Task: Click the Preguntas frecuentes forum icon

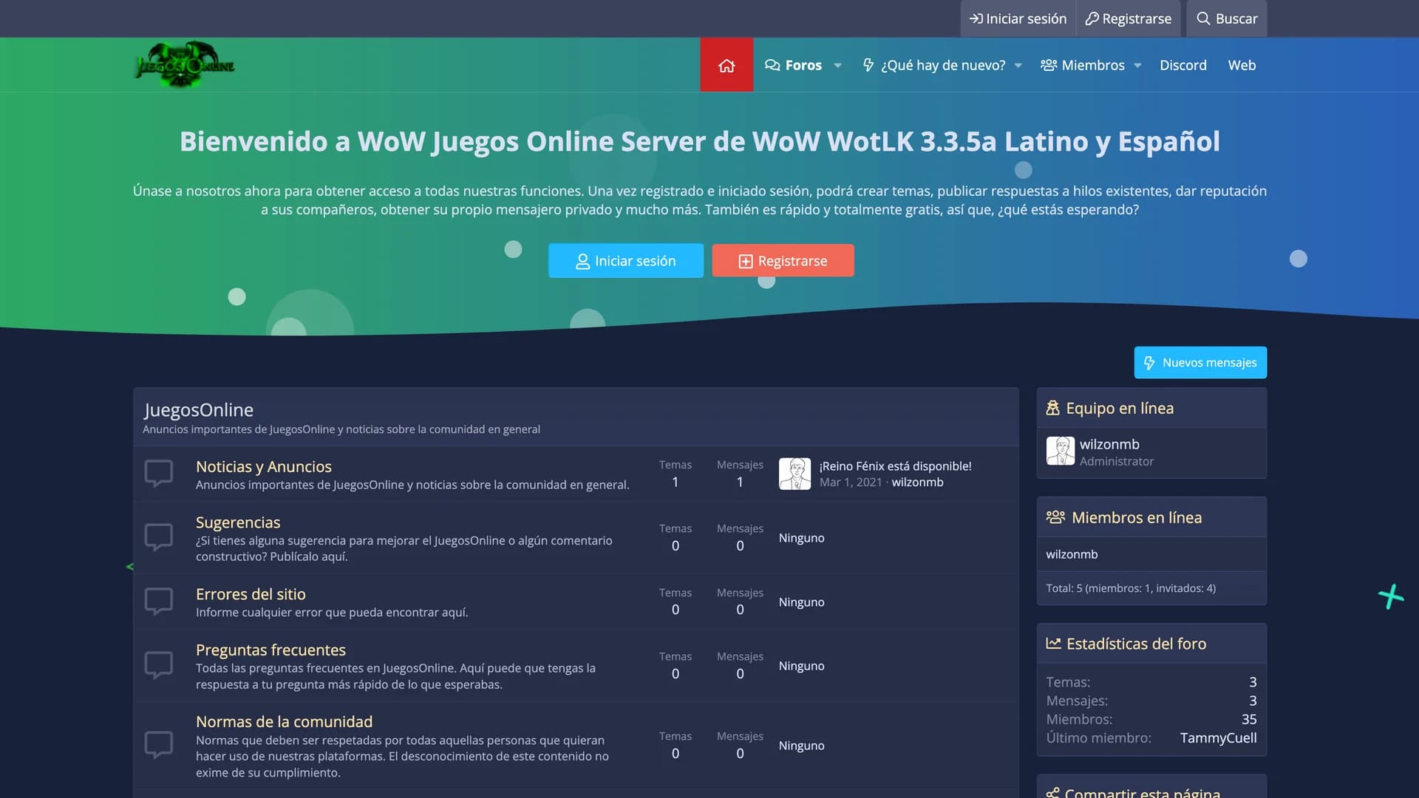Action: pos(159,666)
